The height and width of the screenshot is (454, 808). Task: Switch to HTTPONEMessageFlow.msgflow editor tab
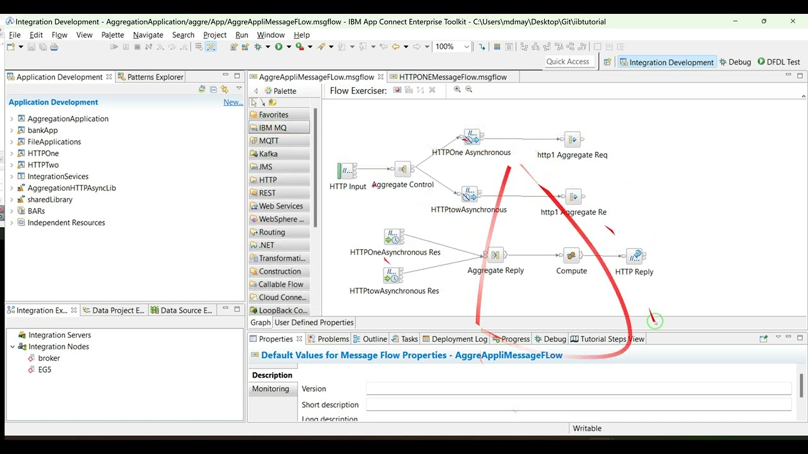pyautogui.click(x=453, y=77)
